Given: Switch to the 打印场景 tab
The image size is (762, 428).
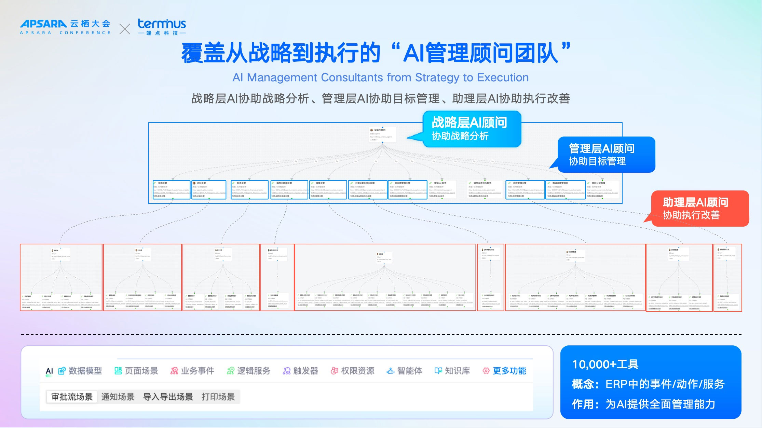Looking at the screenshot, I should 218,397.
